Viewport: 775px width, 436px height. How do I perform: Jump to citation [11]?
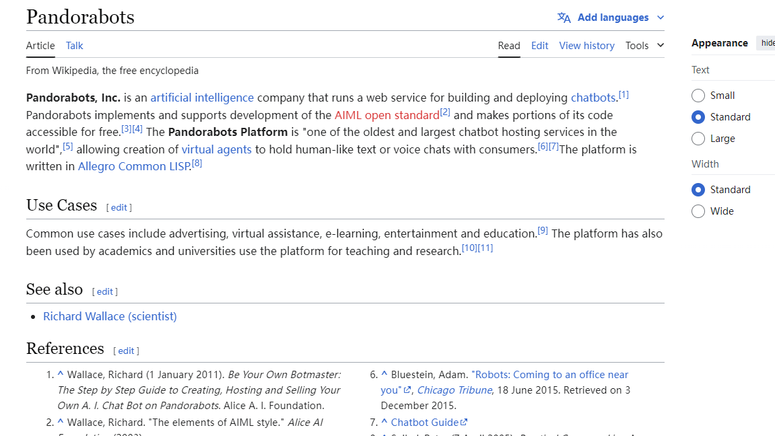(x=485, y=248)
